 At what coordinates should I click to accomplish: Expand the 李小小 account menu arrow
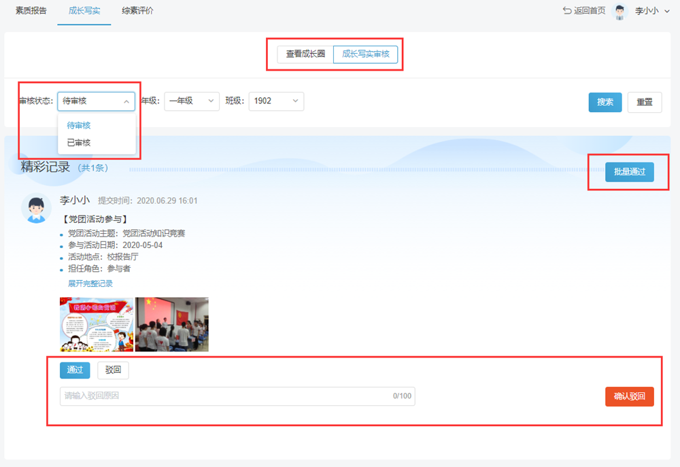point(667,12)
